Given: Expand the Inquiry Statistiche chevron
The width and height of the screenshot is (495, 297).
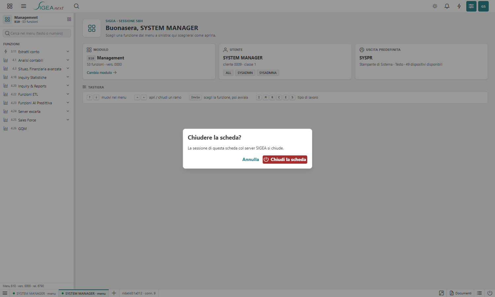Looking at the screenshot, I should click(68, 77).
